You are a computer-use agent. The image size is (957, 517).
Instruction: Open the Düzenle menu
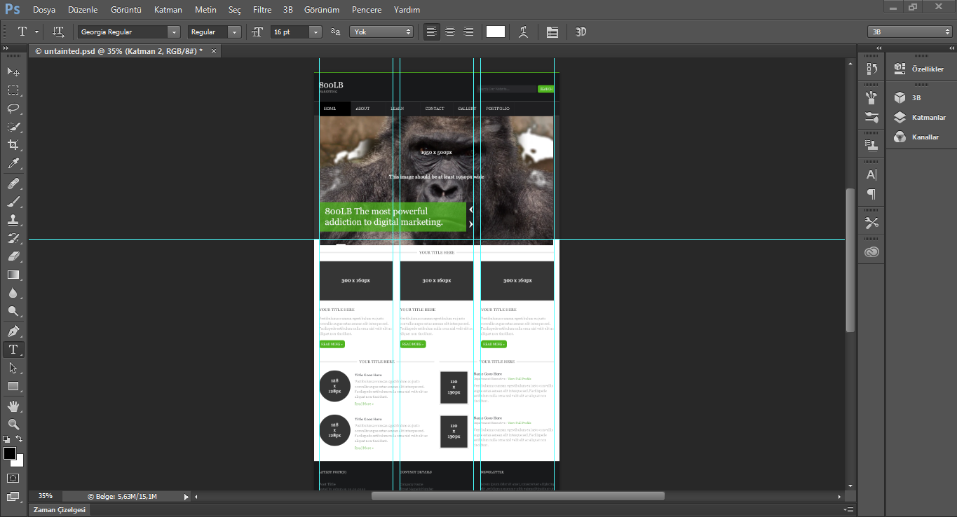83,10
